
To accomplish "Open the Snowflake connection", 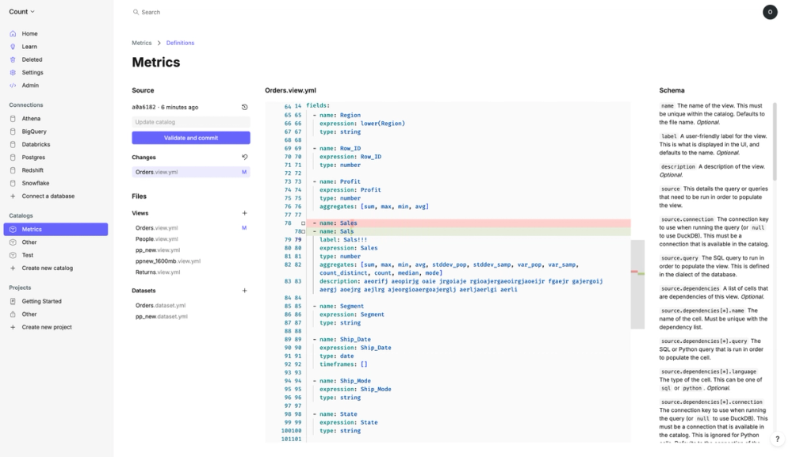I will click(36, 183).
